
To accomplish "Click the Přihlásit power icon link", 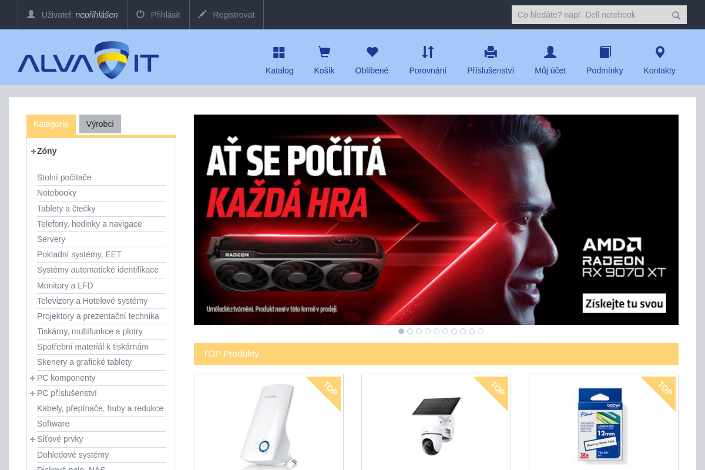I will [x=158, y=15].
